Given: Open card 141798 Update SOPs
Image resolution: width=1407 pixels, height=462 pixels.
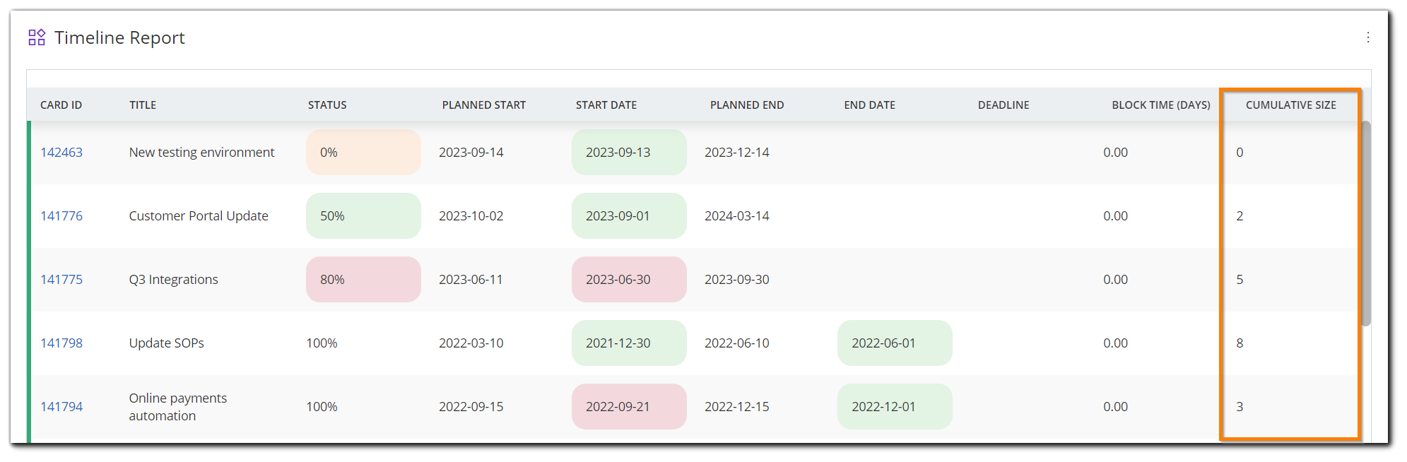Looking at the screenshot, I should point(61,343).
